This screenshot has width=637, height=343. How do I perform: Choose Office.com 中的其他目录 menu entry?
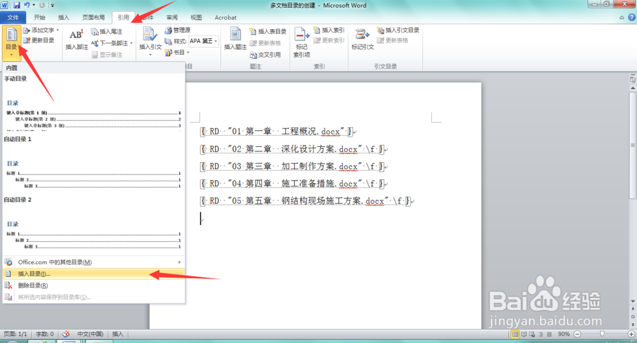tap(94, 262)
